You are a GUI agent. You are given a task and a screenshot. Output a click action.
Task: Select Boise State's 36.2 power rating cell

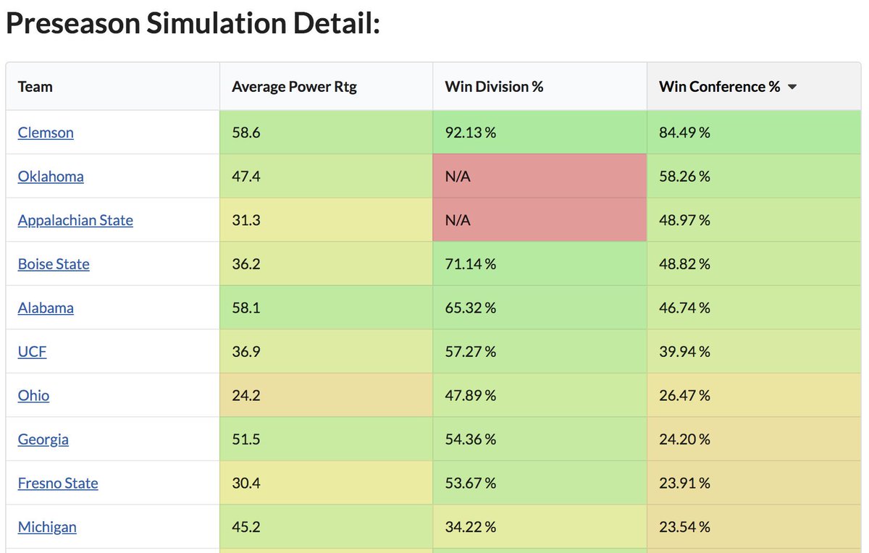pyautogui.click(x=327, y=264)
